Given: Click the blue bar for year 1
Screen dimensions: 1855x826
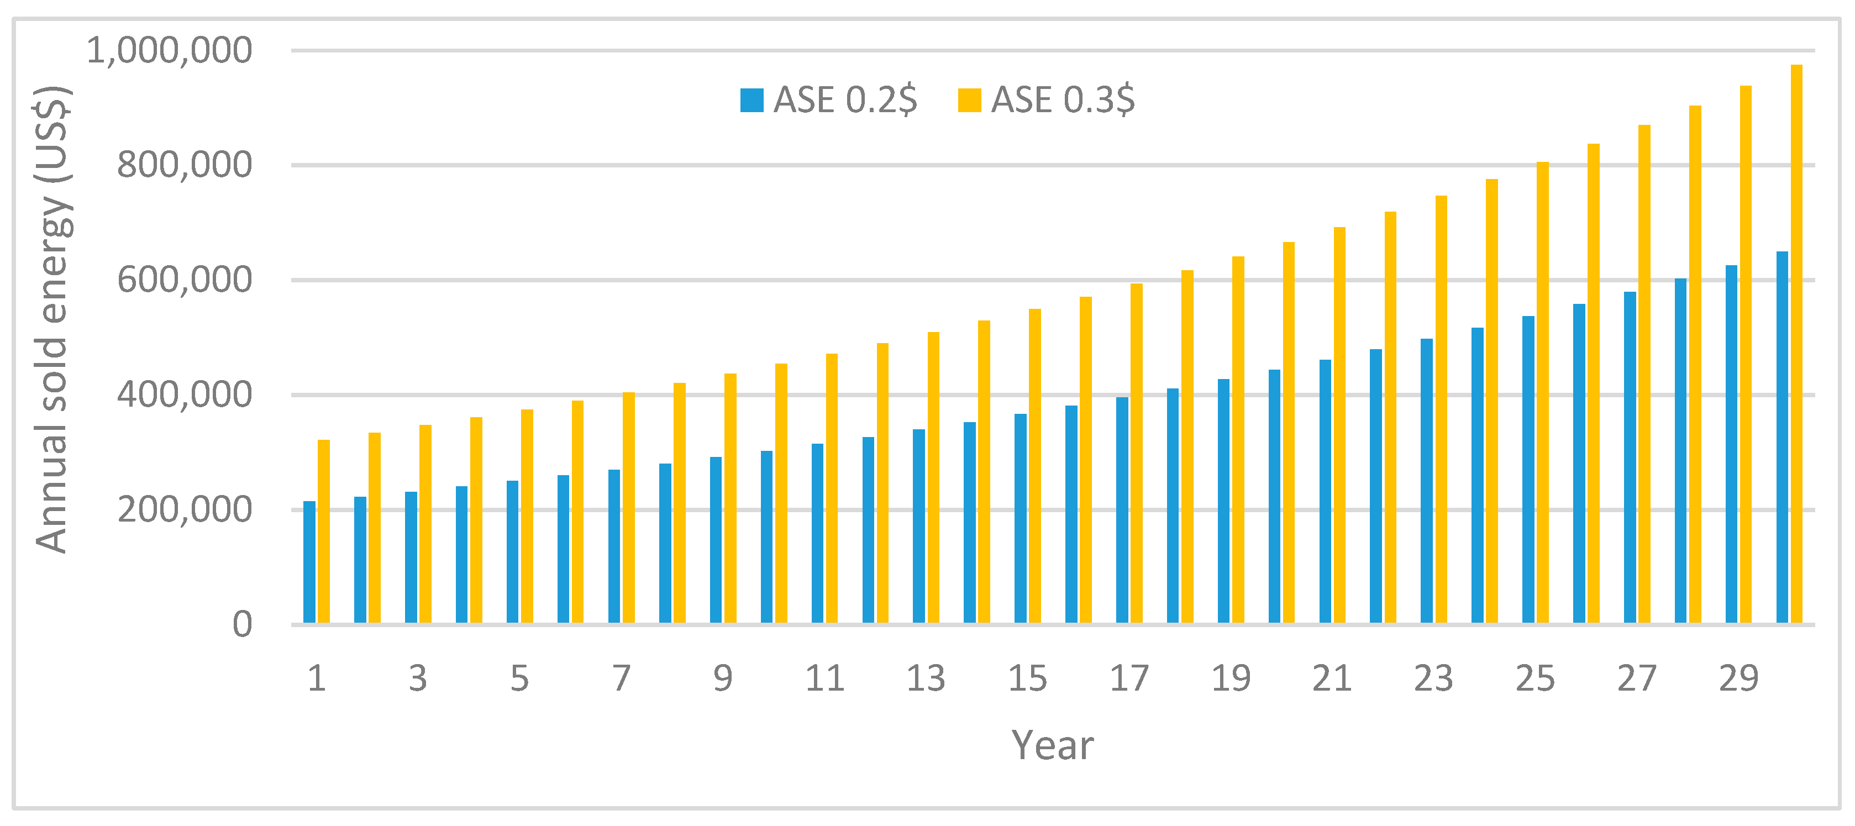Looking at the screenshot, I should (x=309, y=562).
